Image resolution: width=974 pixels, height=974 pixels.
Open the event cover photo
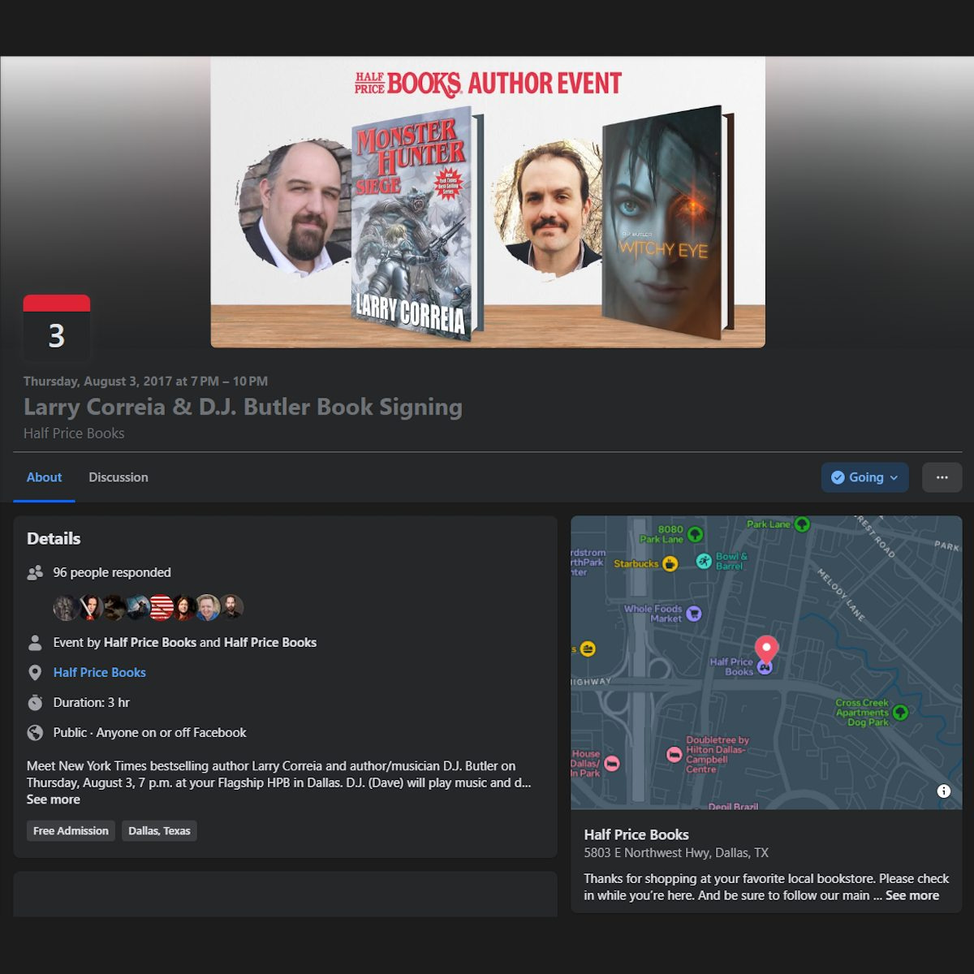click(488, 202)
